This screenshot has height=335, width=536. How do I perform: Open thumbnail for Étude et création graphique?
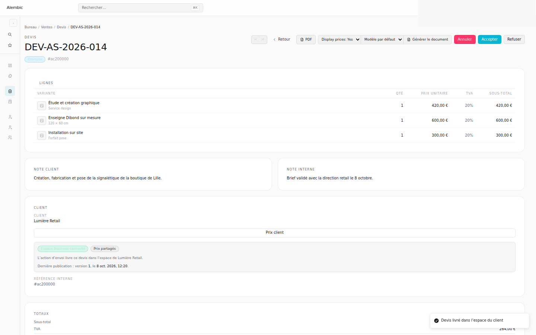[x=42, y=106]
